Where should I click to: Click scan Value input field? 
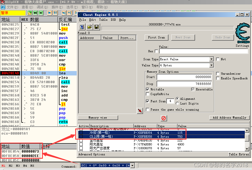(x=204, y=51)
